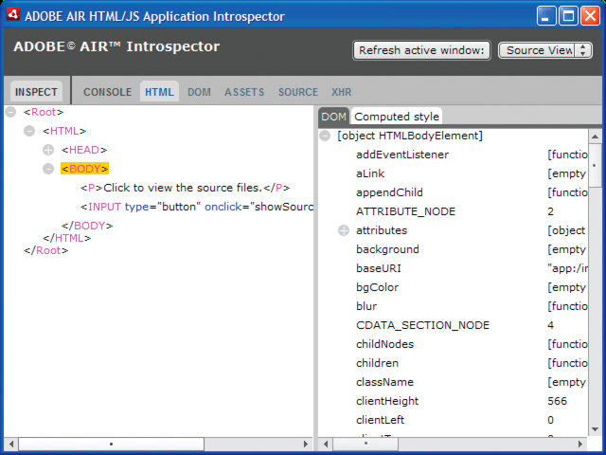Image resolution: width=606 pixels, height=455 pixels.
Task: Select the appendChild property
Action: pos(389,192)
